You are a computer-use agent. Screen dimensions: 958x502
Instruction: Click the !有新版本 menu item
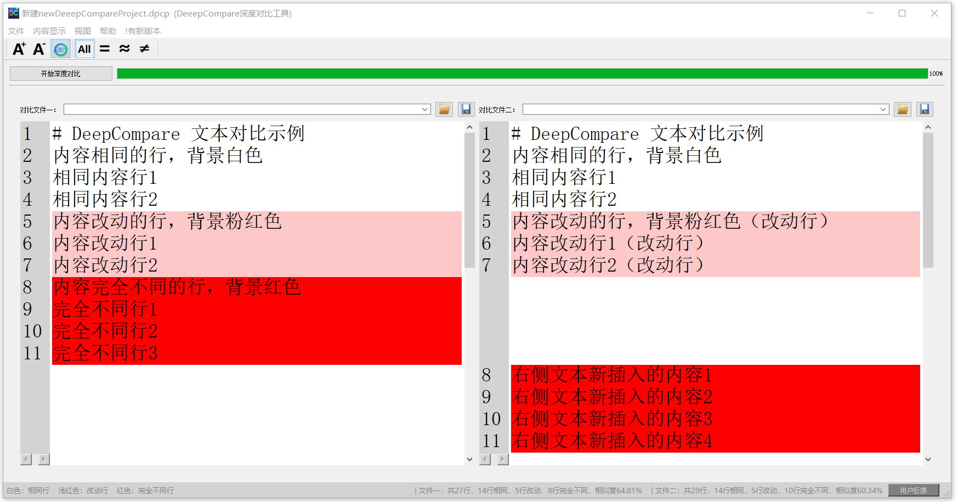pos(143,31)
